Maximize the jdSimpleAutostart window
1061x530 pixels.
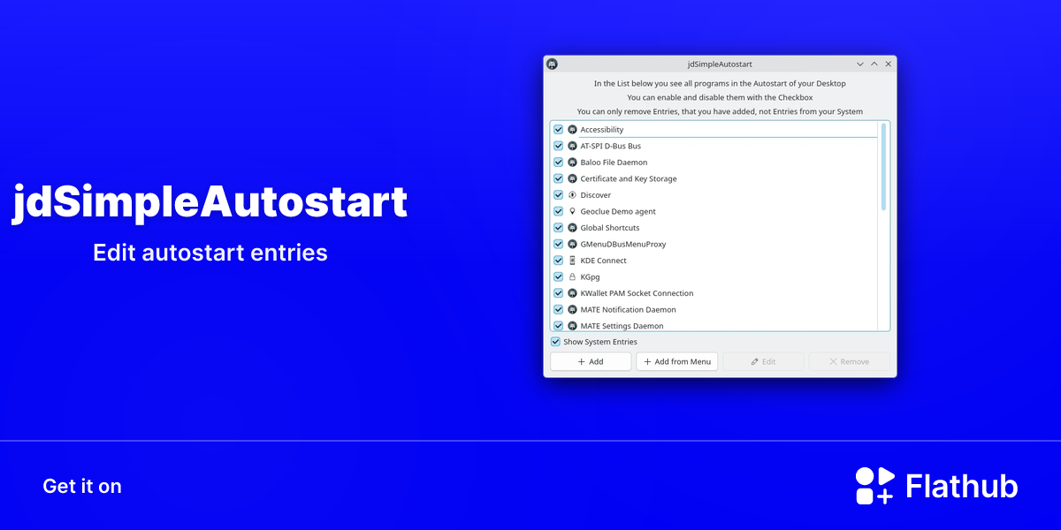(x=874, y=64)
